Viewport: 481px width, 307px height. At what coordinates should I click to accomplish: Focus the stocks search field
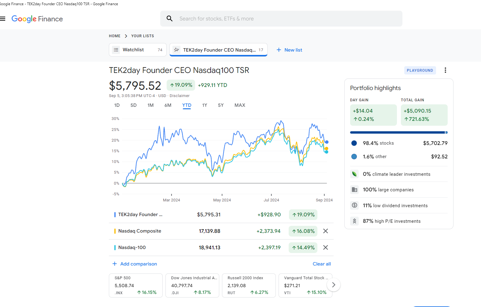click(x=281, y=19)
